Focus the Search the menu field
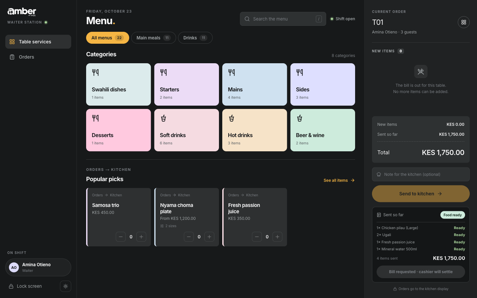Image resolution: width=477 pixels, height=298 pixels. point(283,19)
